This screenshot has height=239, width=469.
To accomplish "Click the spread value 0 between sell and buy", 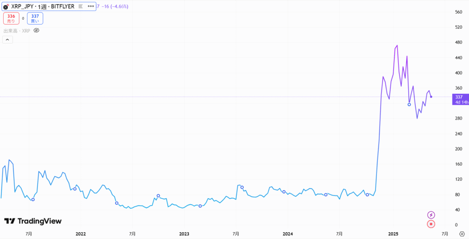I will point(23,19).
